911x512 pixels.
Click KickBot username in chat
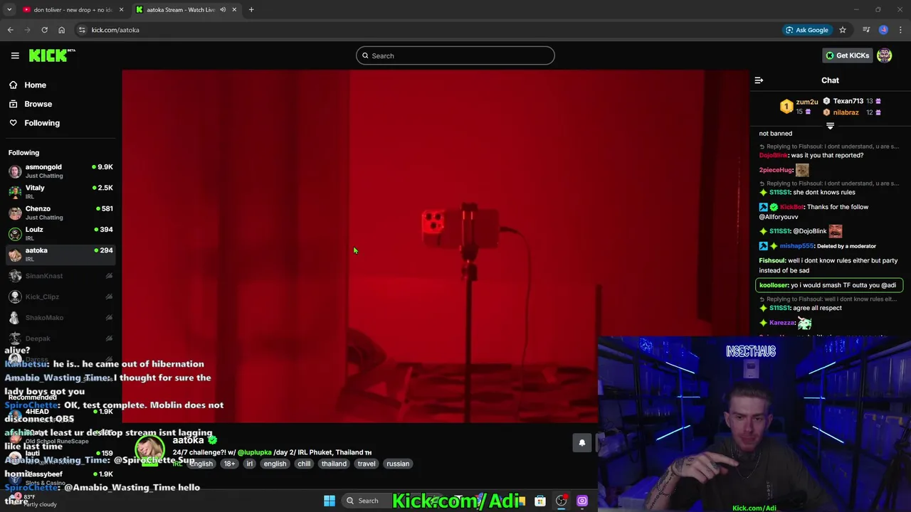[792, 207]
